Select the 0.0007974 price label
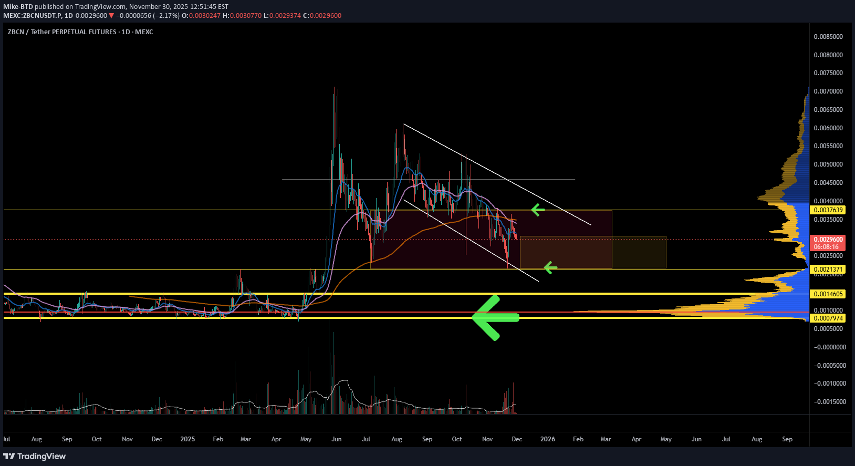 828,318
